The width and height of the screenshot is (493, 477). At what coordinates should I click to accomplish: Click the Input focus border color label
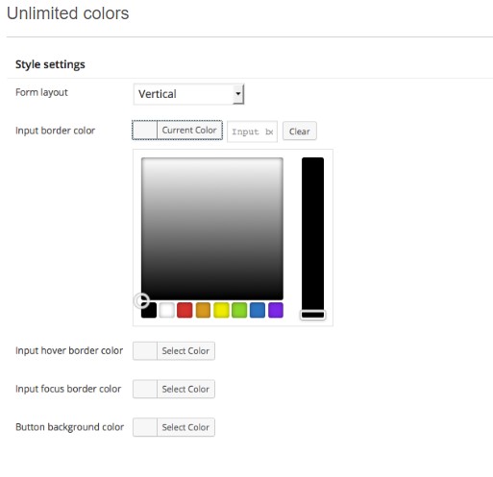click(x=68, y=389)
